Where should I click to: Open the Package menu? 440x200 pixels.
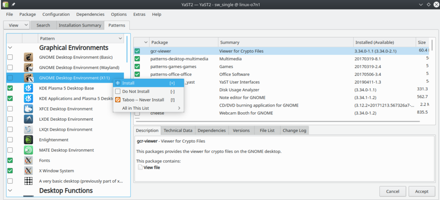coord(27,14)
